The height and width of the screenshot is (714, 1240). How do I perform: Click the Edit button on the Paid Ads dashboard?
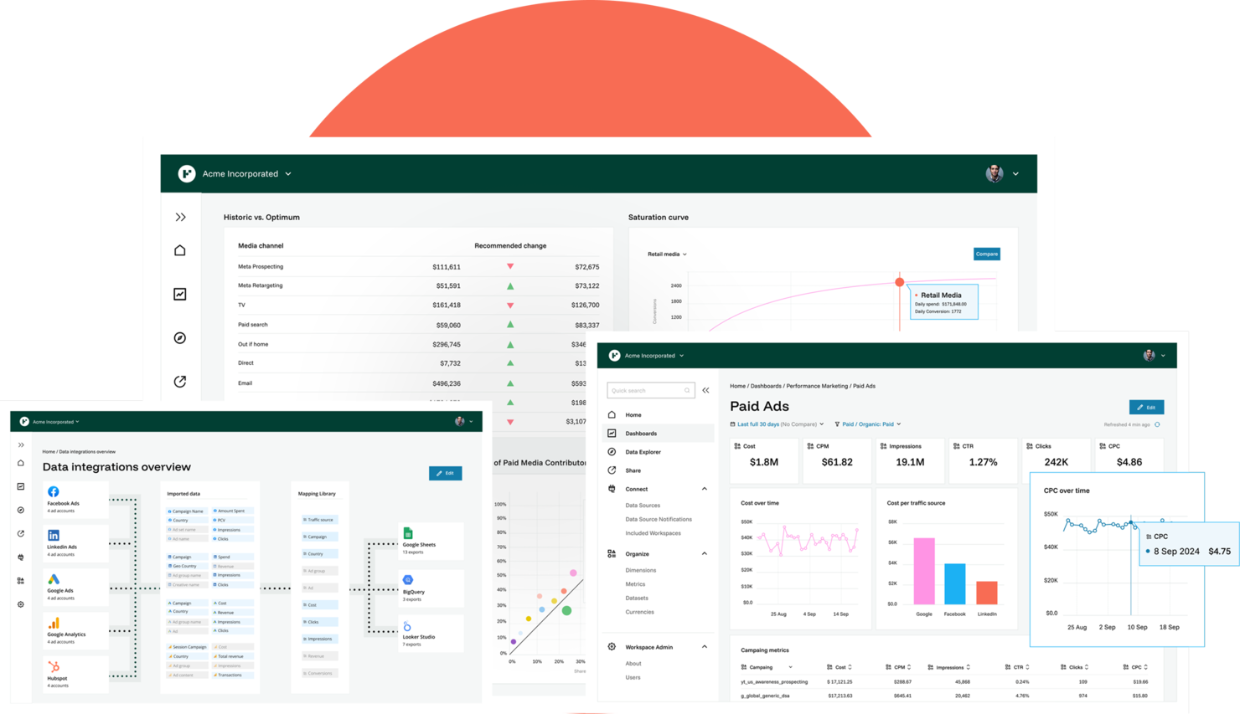[1146, 407]
